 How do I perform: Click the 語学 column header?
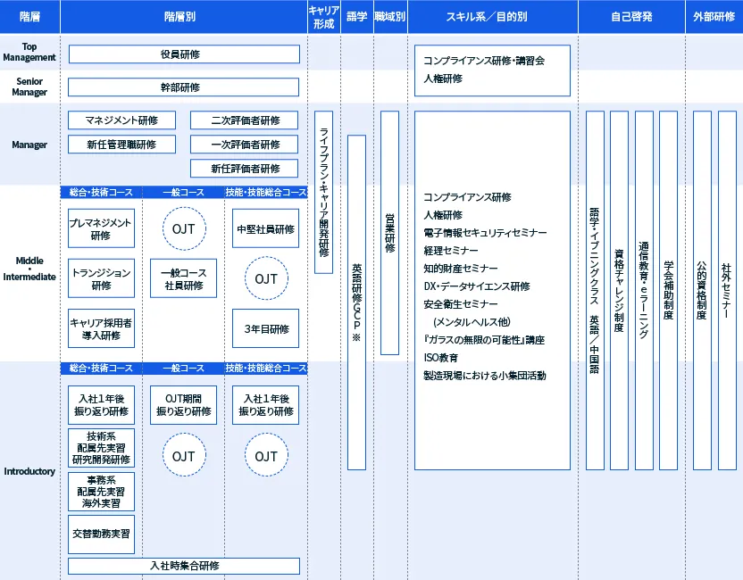[357, 17]
